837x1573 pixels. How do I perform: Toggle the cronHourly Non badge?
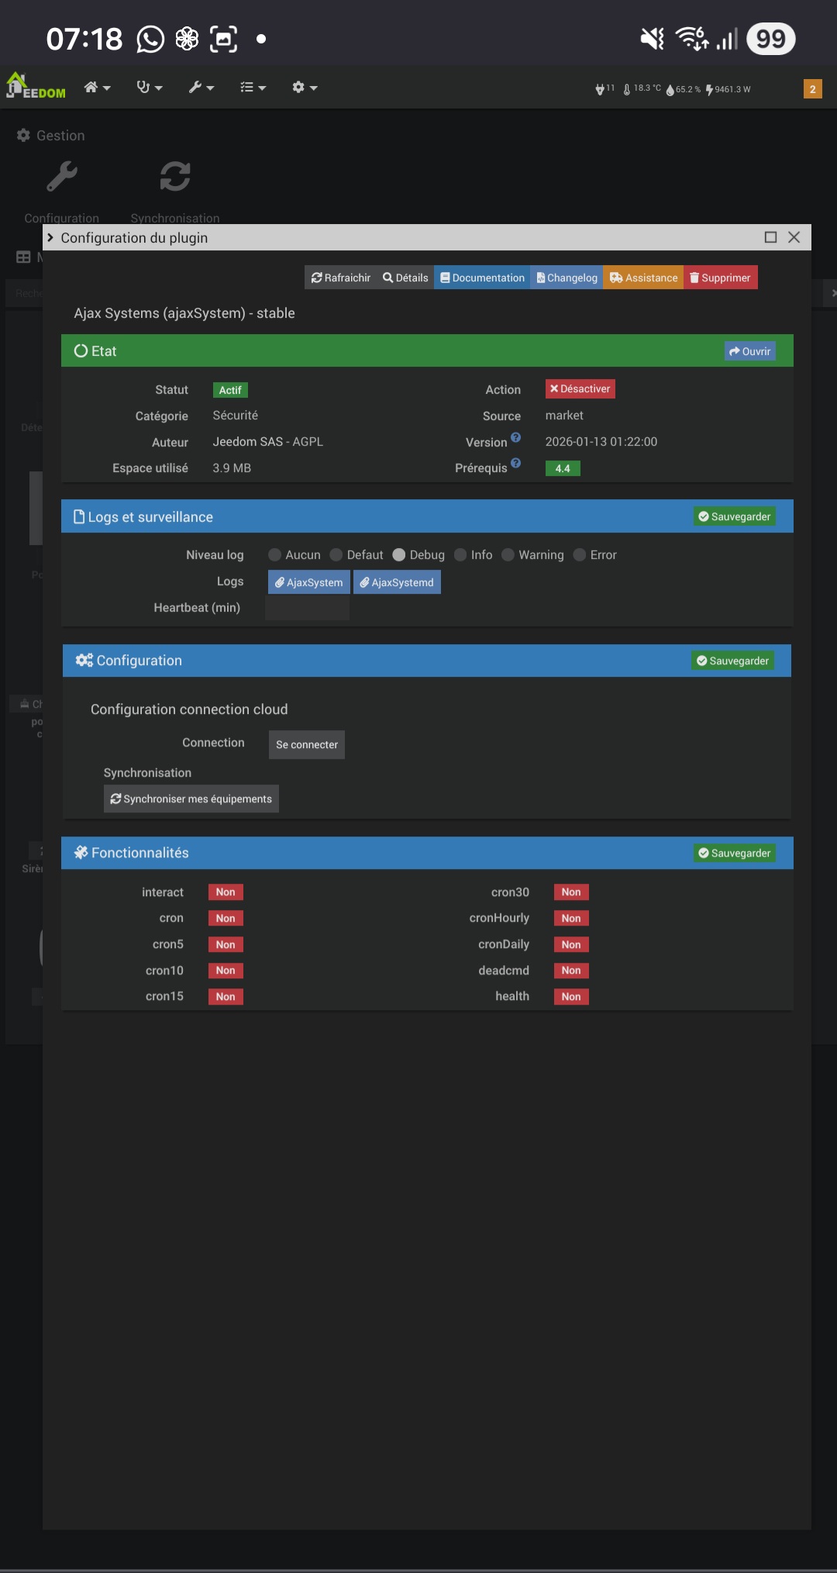[x=571, y=919]
